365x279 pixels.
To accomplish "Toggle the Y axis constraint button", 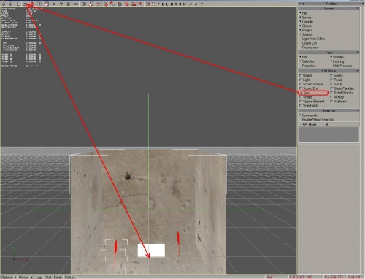I will (x=61, y=4).
